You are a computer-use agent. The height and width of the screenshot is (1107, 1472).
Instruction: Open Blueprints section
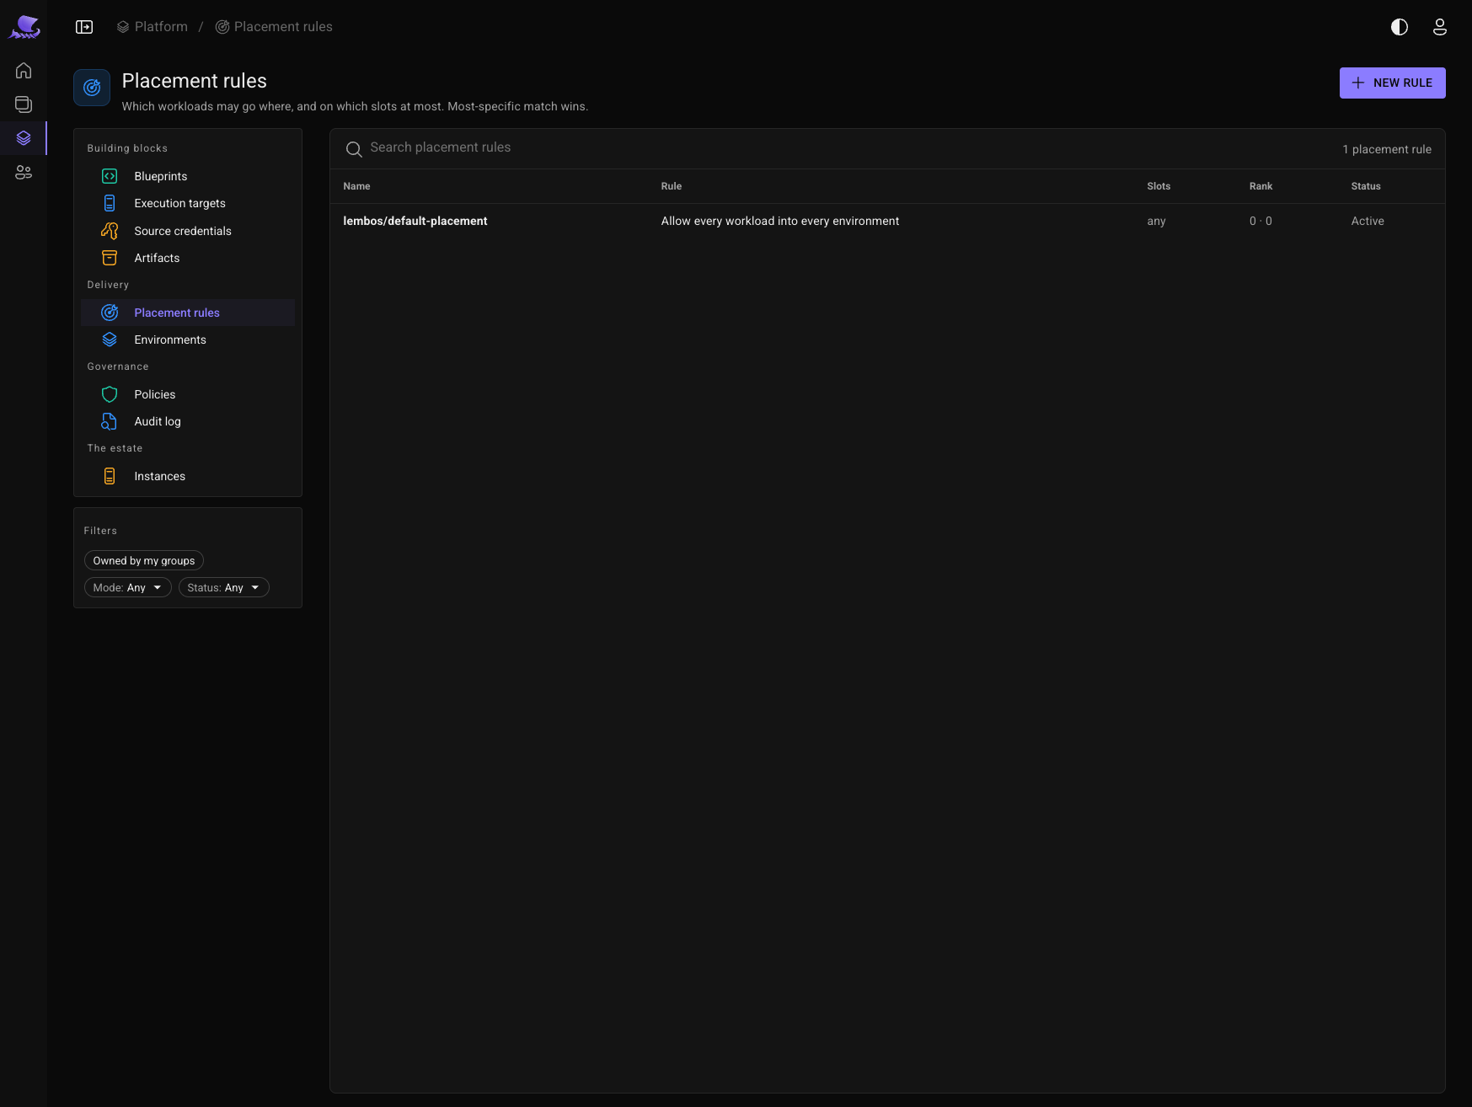[x=188, y=176]
